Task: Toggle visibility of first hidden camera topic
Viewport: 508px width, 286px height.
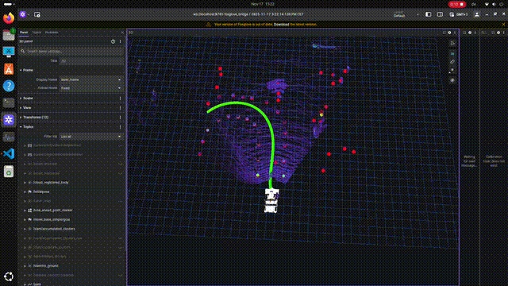Action: [x=120, y=145]
